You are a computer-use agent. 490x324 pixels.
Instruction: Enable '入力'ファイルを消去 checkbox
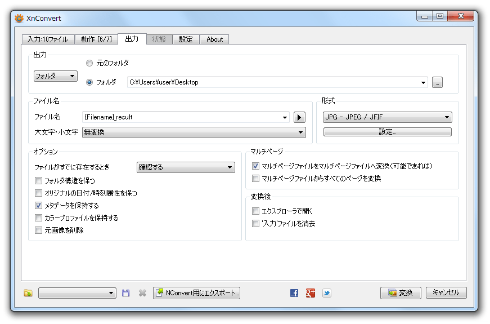click(255, 224)
